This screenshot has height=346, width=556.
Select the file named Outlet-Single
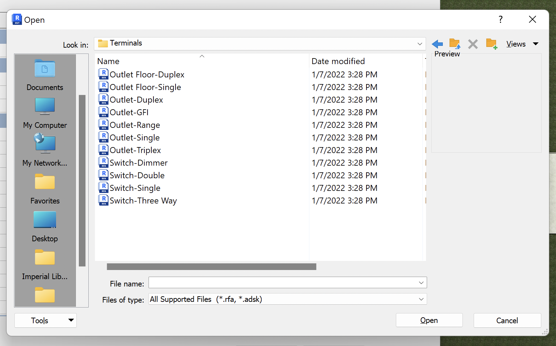[x=135, y=138]
